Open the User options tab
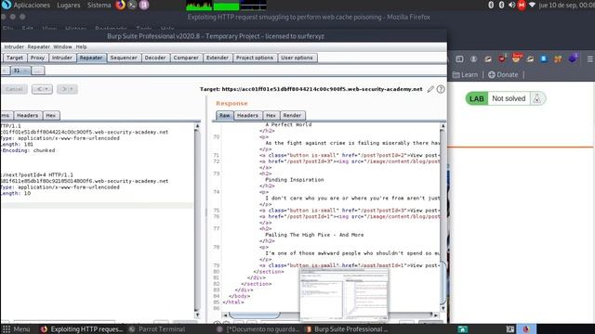The width and height of the screenshot is (595, 334). [x=297, y=58]
